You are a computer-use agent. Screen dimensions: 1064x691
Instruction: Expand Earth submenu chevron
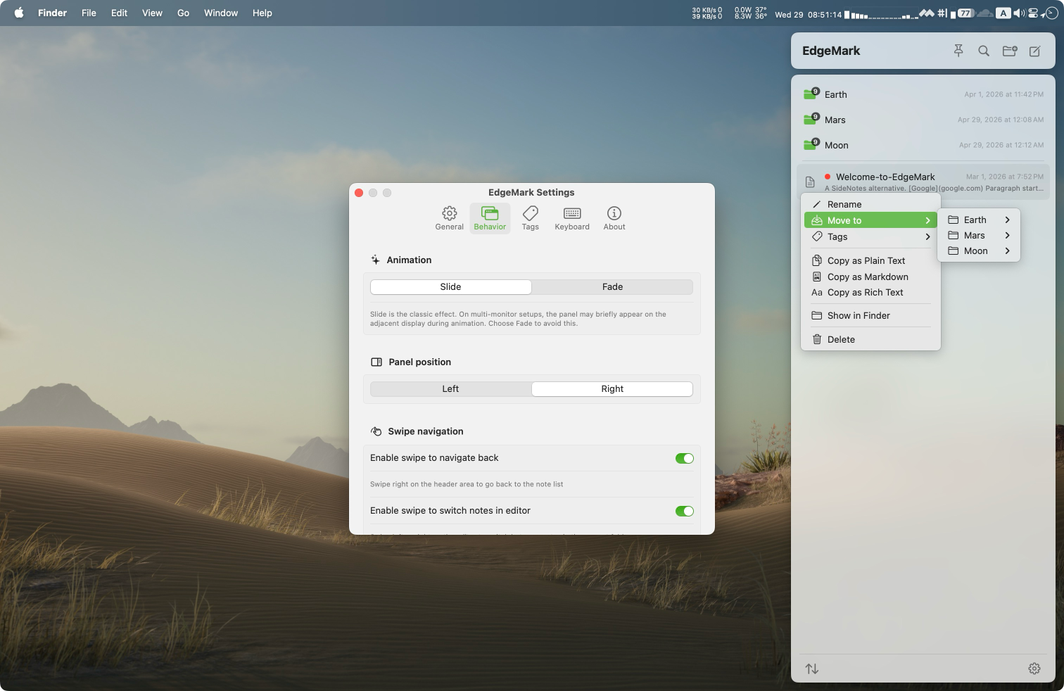click(1008, 220)
